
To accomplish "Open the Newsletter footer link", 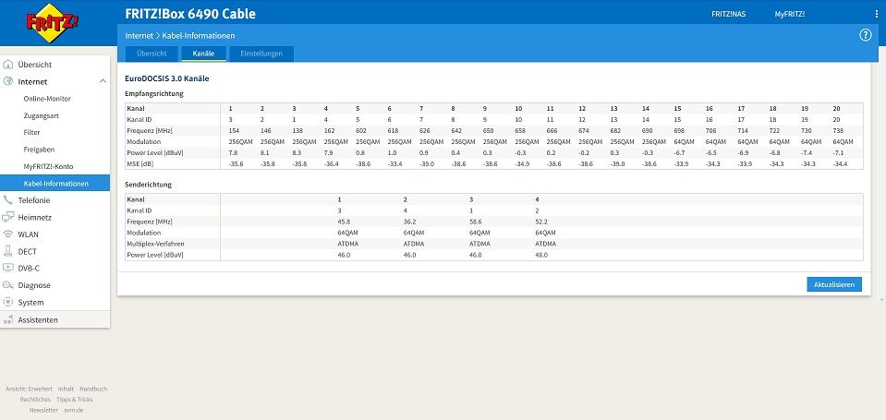I will pyautogui.click(x=43, y=410).
